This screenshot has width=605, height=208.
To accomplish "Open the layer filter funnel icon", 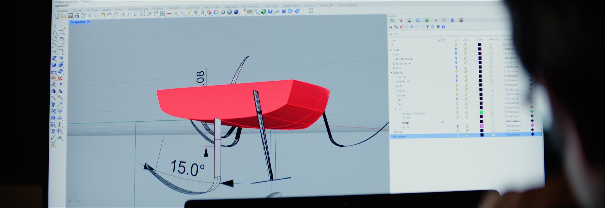I will (427, 27).
